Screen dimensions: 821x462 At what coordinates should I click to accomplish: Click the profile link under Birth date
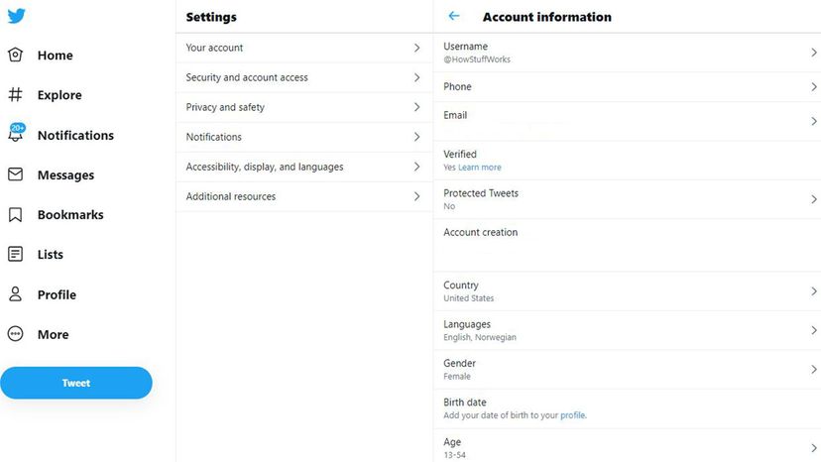(573, 415)
